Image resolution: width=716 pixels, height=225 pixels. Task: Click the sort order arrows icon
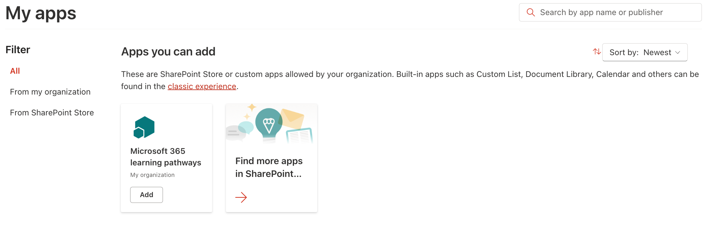(x=597, y=51)
